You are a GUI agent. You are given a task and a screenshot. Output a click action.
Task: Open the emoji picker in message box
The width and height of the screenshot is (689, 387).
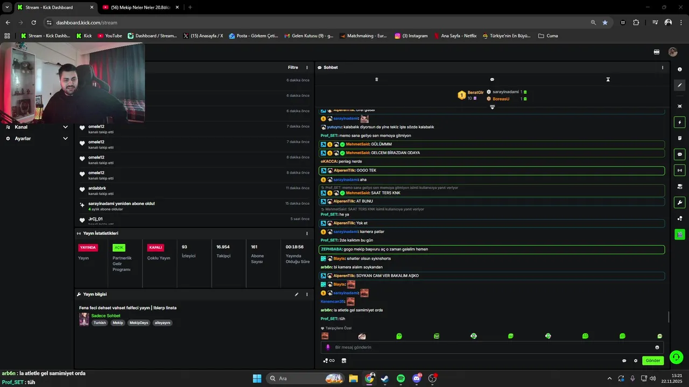coord(657,347)
